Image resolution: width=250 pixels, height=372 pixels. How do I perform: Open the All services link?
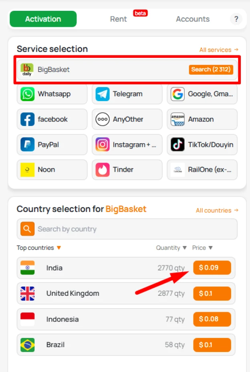(x=219, y=49)
